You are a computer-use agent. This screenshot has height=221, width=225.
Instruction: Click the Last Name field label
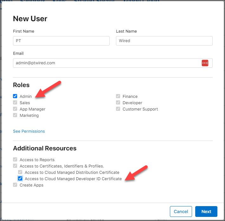pyautogui.click(x=126, y=31)
